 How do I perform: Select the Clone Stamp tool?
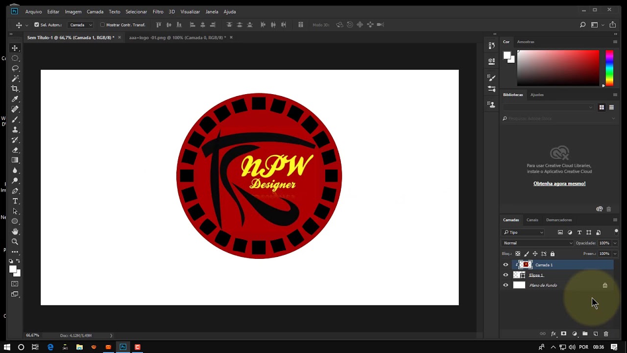point(15,130)
